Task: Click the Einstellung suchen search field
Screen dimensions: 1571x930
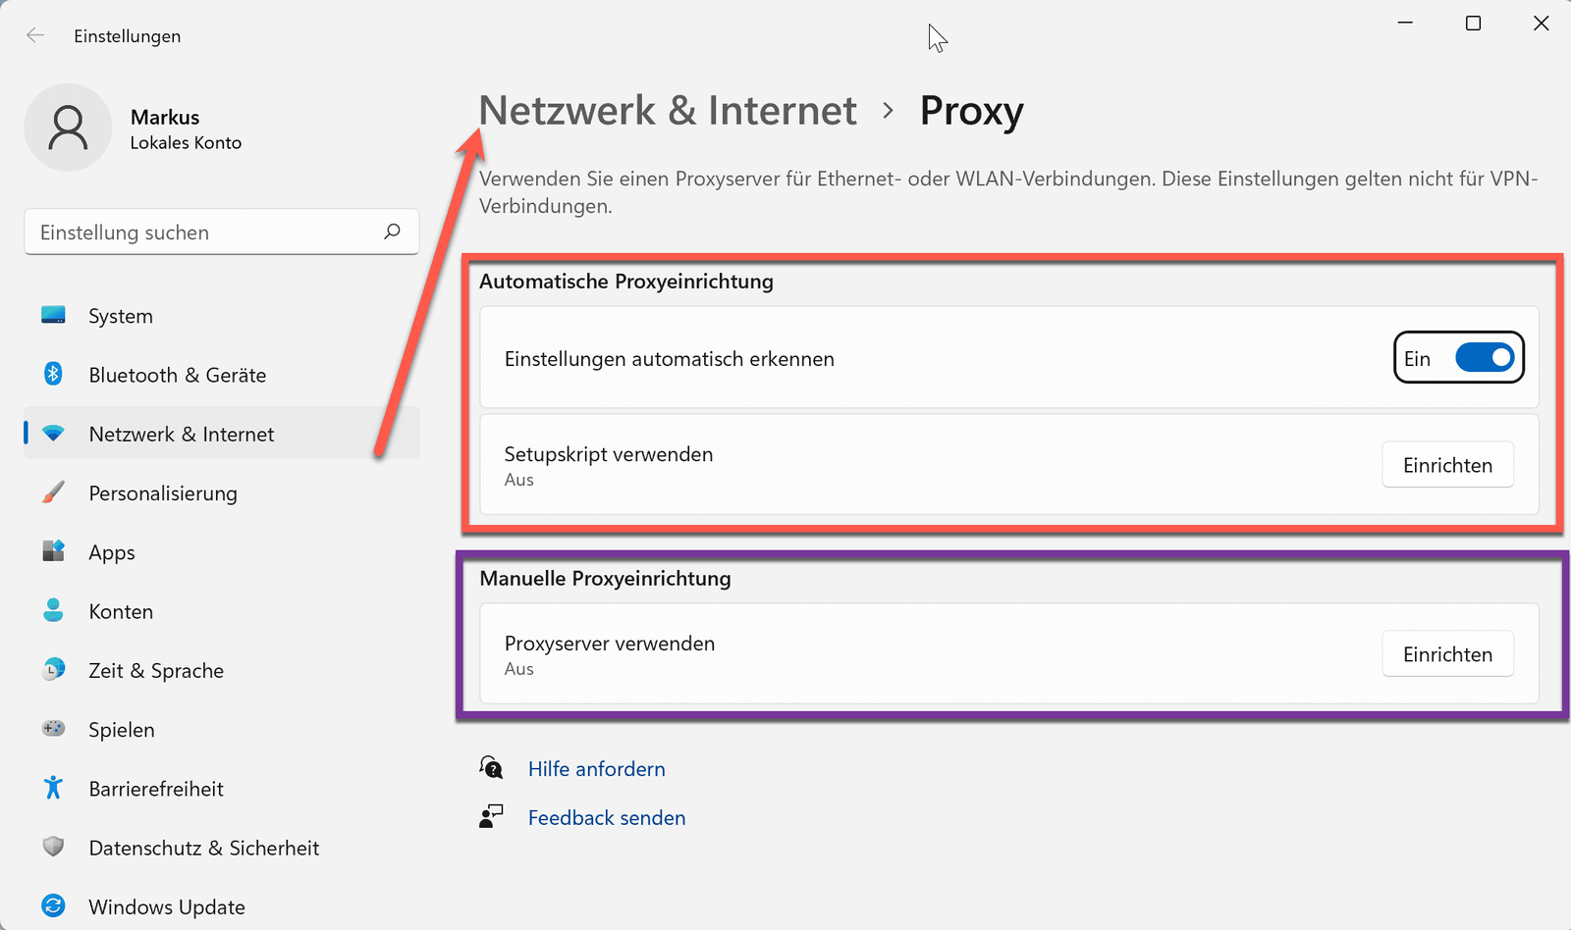Action: click(196, 232)
